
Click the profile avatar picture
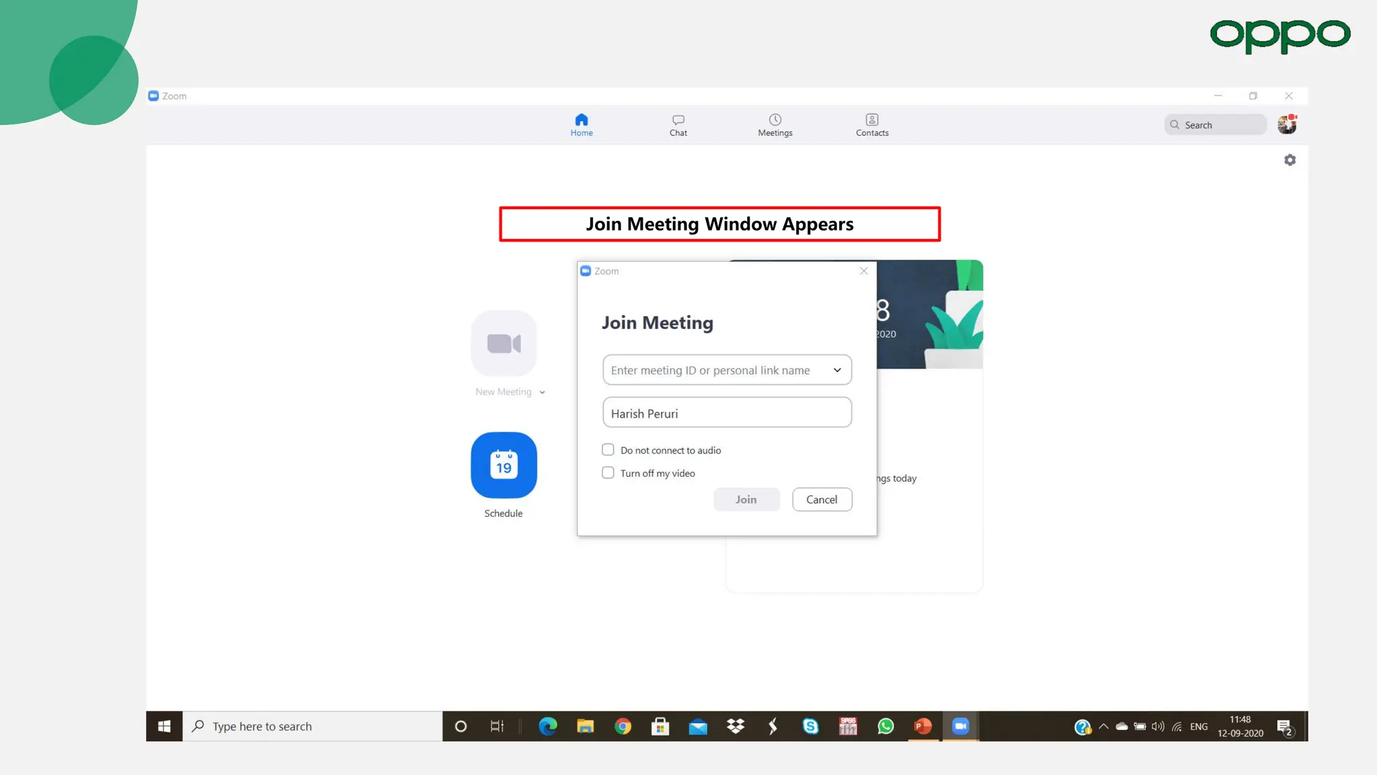1286,124
